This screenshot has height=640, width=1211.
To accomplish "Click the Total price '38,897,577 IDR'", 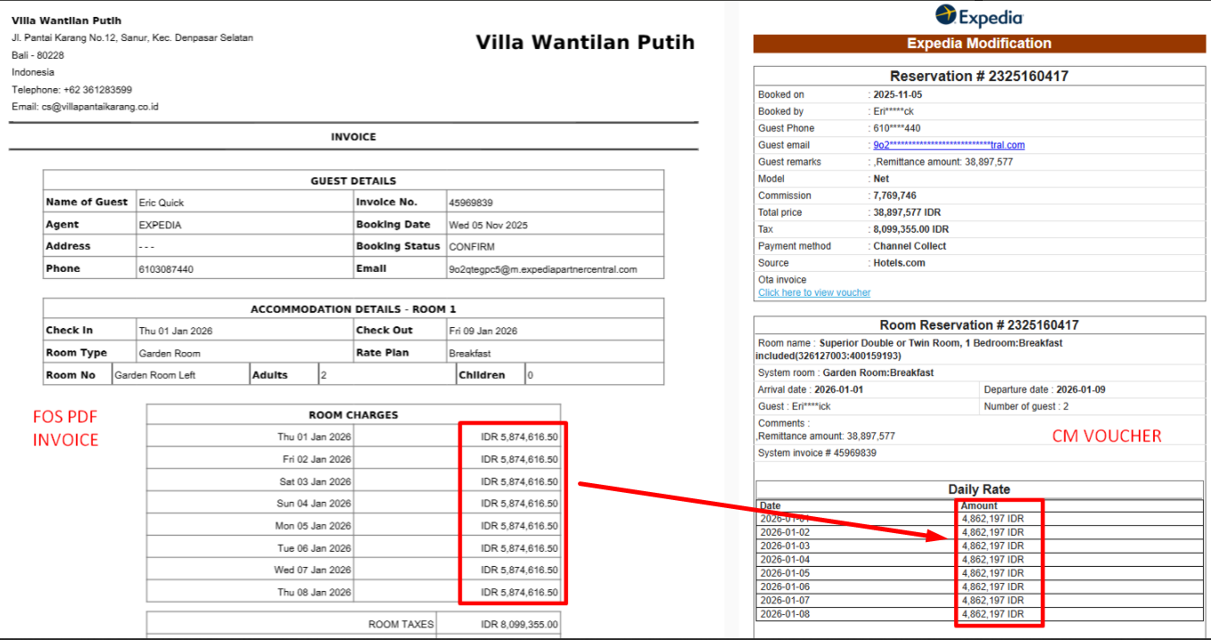I will point(907,213).
